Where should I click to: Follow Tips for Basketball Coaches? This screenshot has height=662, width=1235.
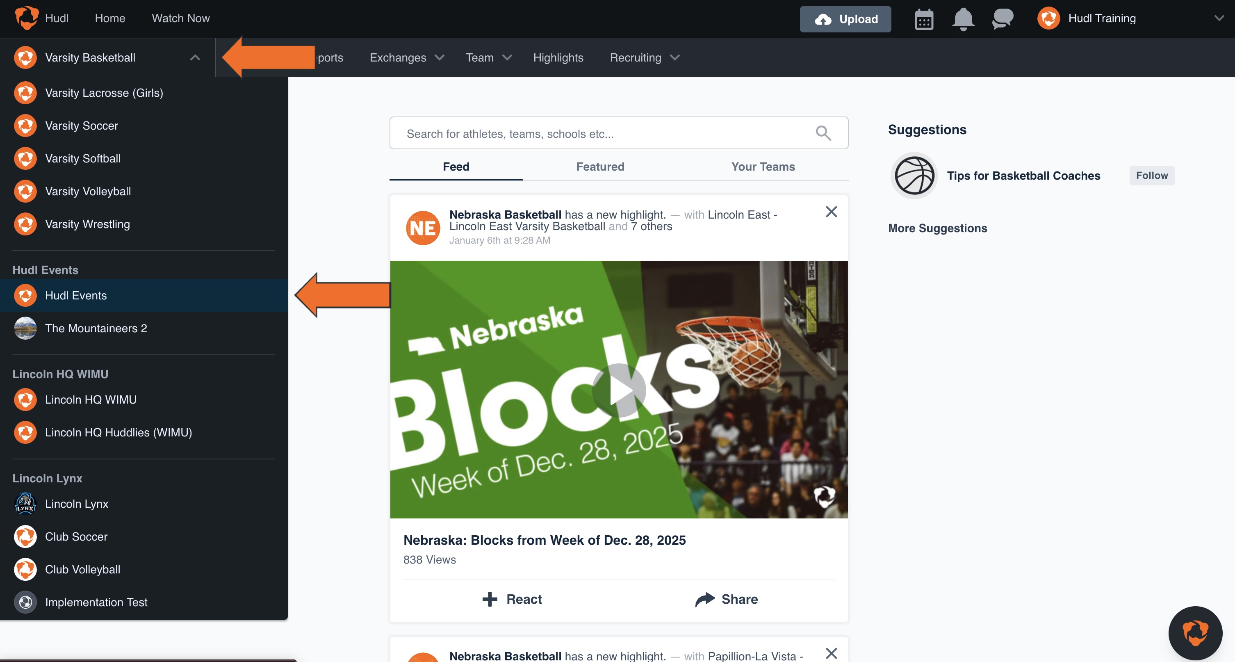pos(1152,176)
